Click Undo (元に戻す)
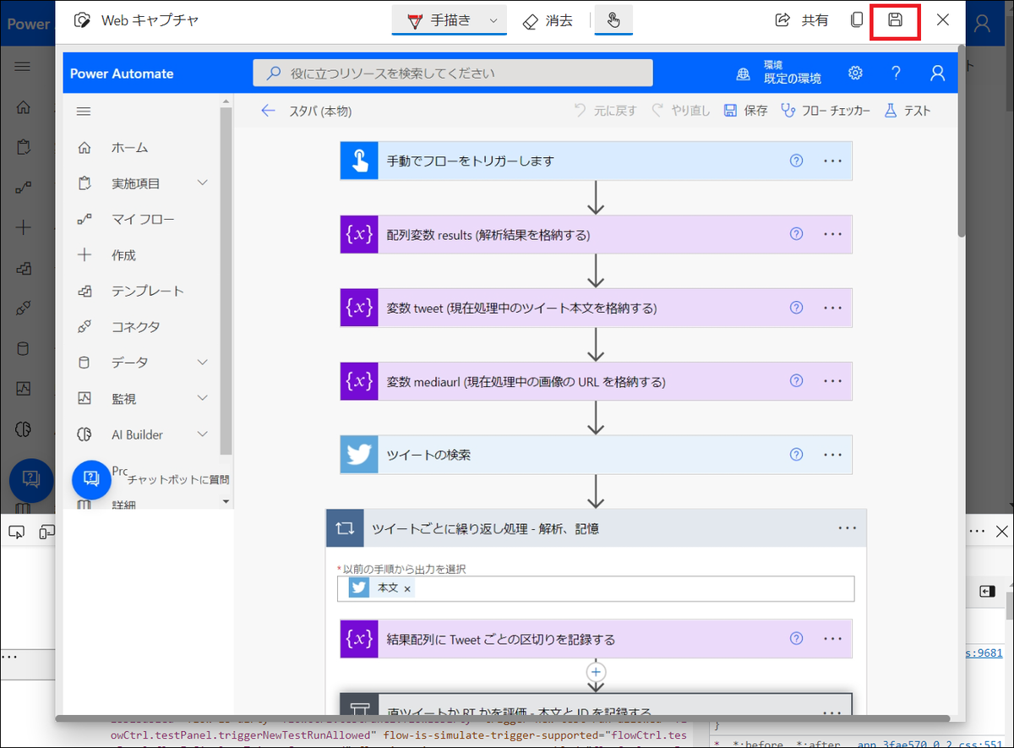Viewport: 1014px width, 748px height. click(x=604, y=111)
